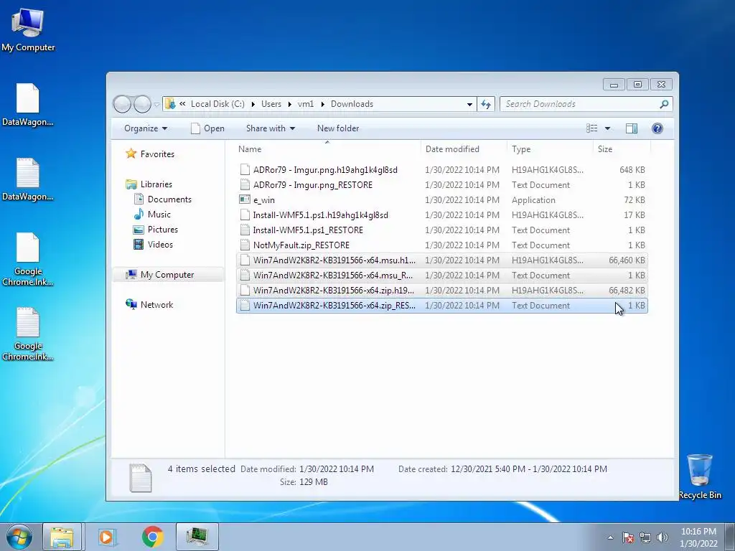Show hidden tray icons arrow

610,537
